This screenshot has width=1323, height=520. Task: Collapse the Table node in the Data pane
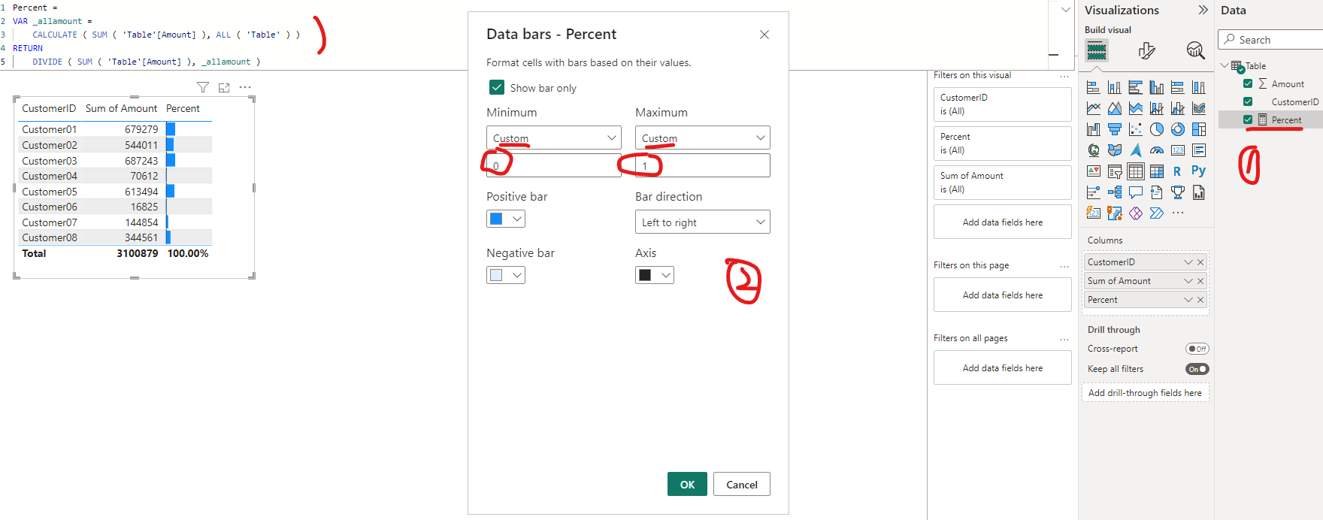click(1225, 65)
